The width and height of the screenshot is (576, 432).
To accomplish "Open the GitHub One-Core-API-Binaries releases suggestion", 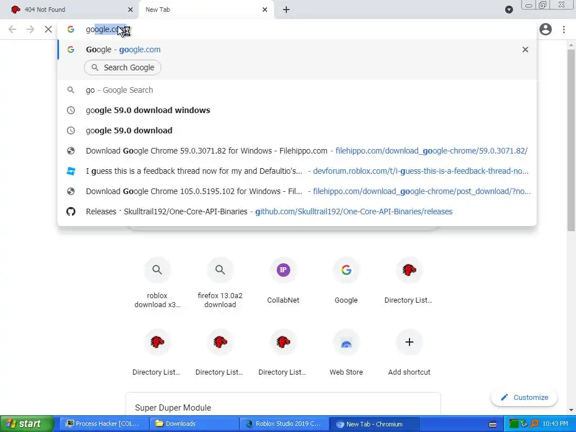I will coord(297,211).
